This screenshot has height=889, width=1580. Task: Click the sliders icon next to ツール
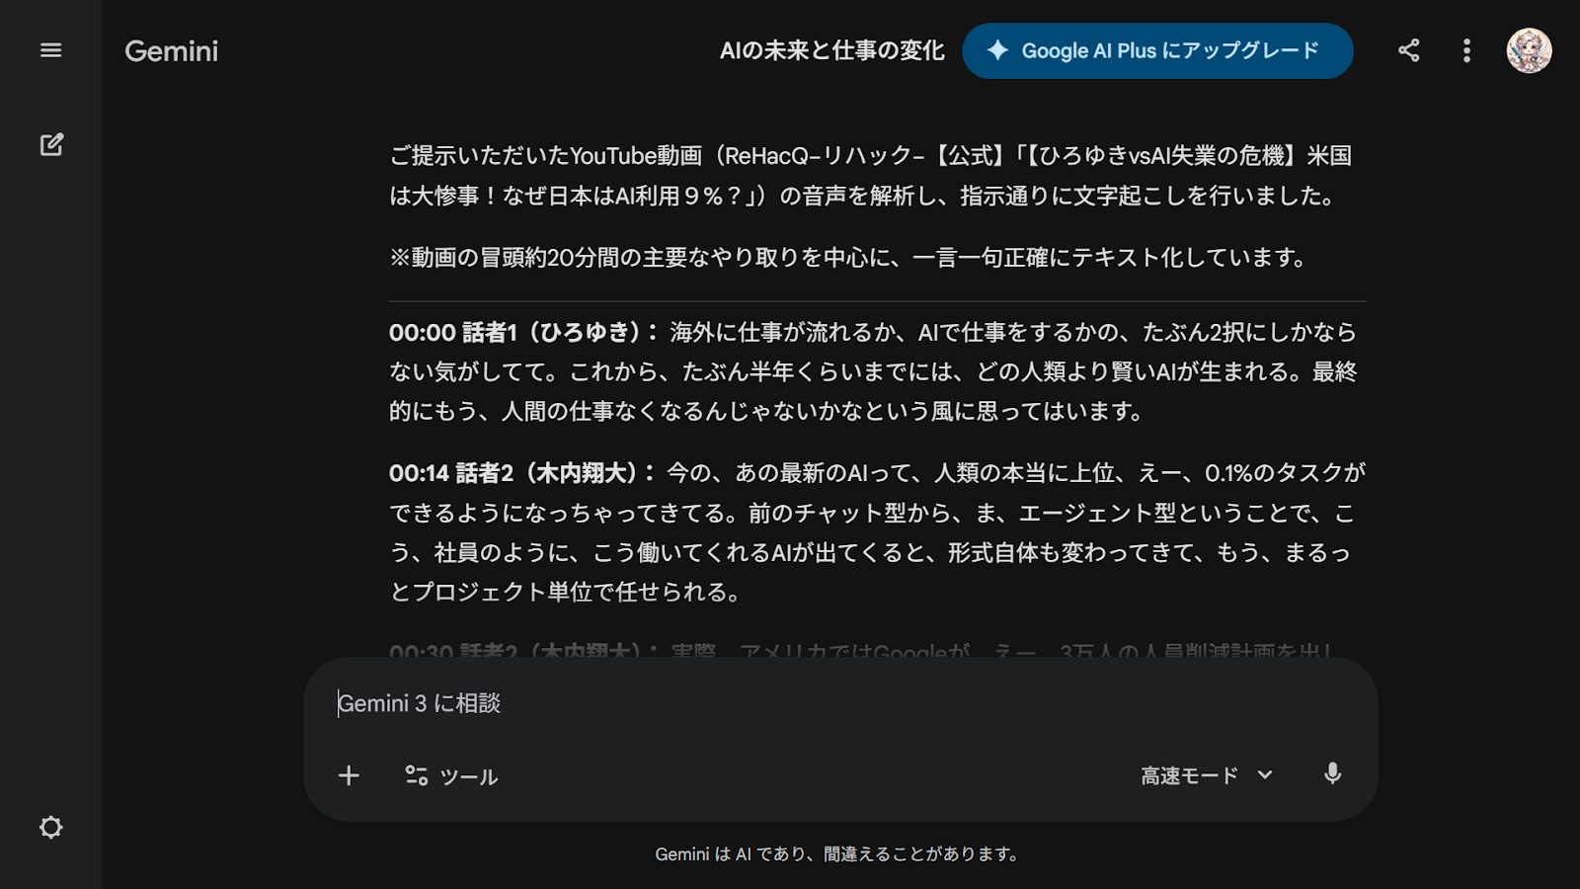coord(417,775)
